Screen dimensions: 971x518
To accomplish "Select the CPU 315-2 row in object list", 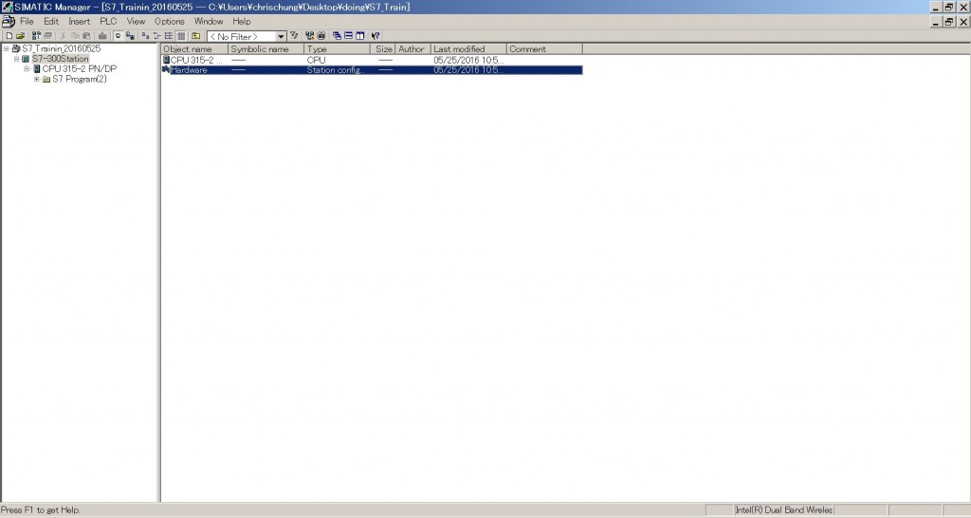I will click(x=372, y=60).
